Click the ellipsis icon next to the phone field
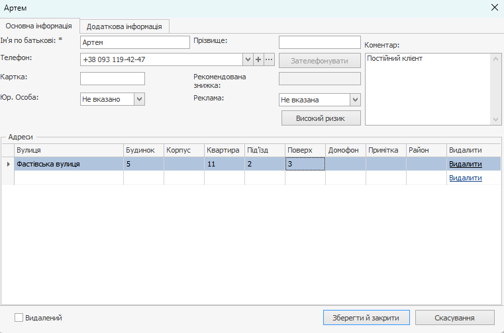The height and width of the screenshot is (333, 504). click(x=269, y=59)
